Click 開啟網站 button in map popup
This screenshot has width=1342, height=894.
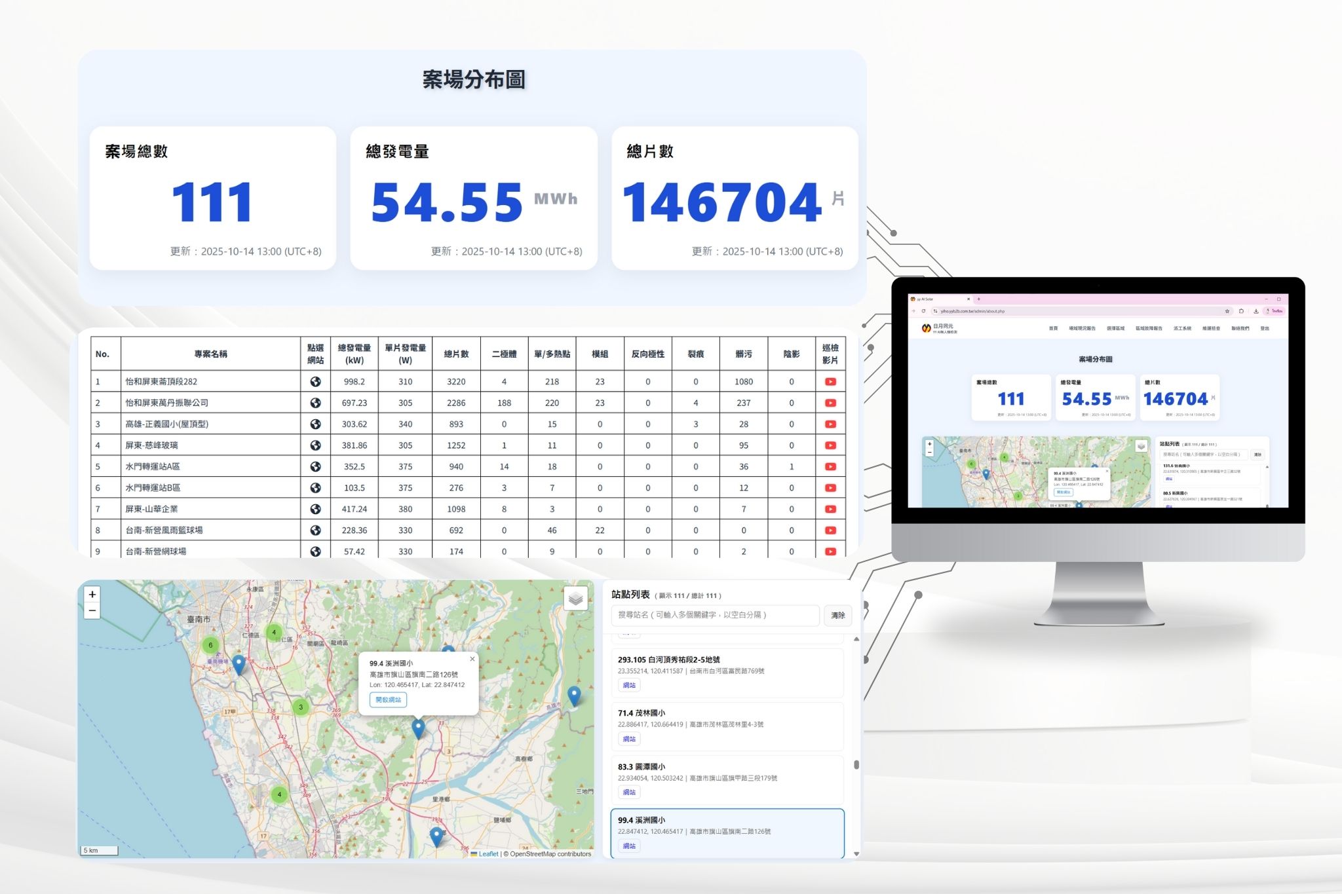(388, 699)
